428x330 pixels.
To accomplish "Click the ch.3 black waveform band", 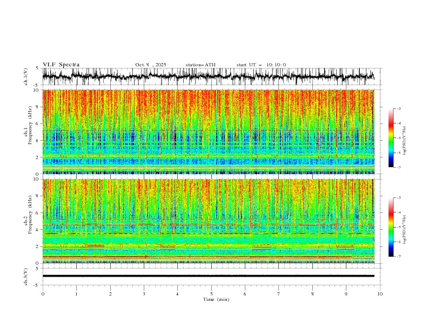I will click(208, 276).
